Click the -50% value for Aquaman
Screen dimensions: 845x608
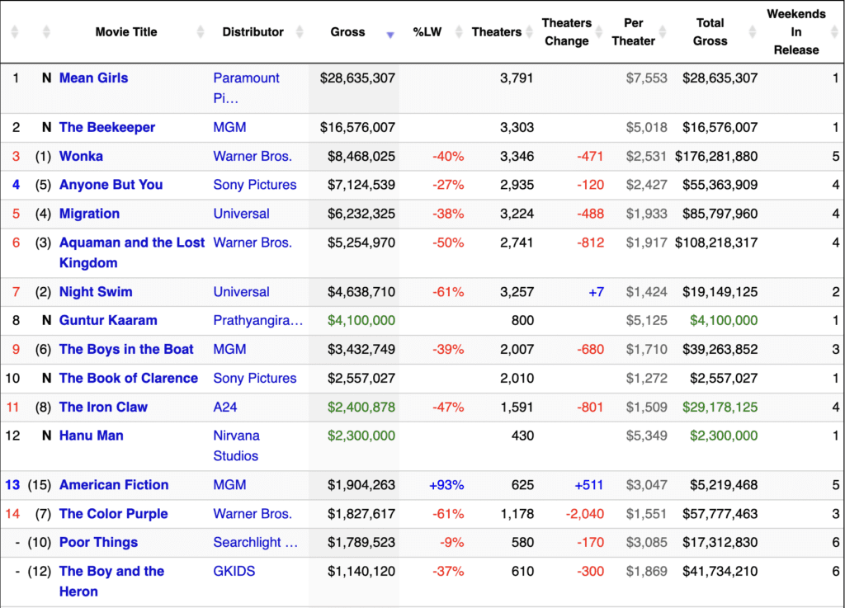[448, 243]
